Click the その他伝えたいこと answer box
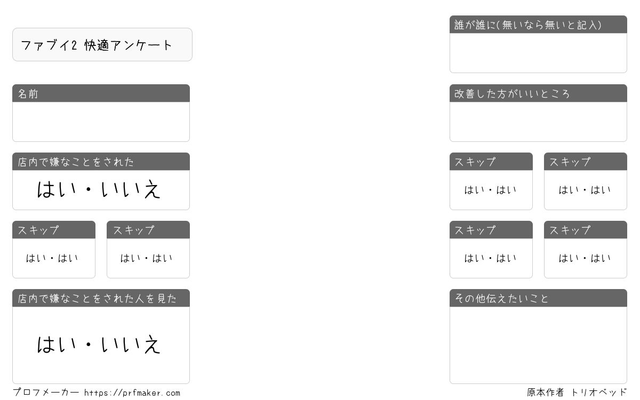 click(538, 345)
